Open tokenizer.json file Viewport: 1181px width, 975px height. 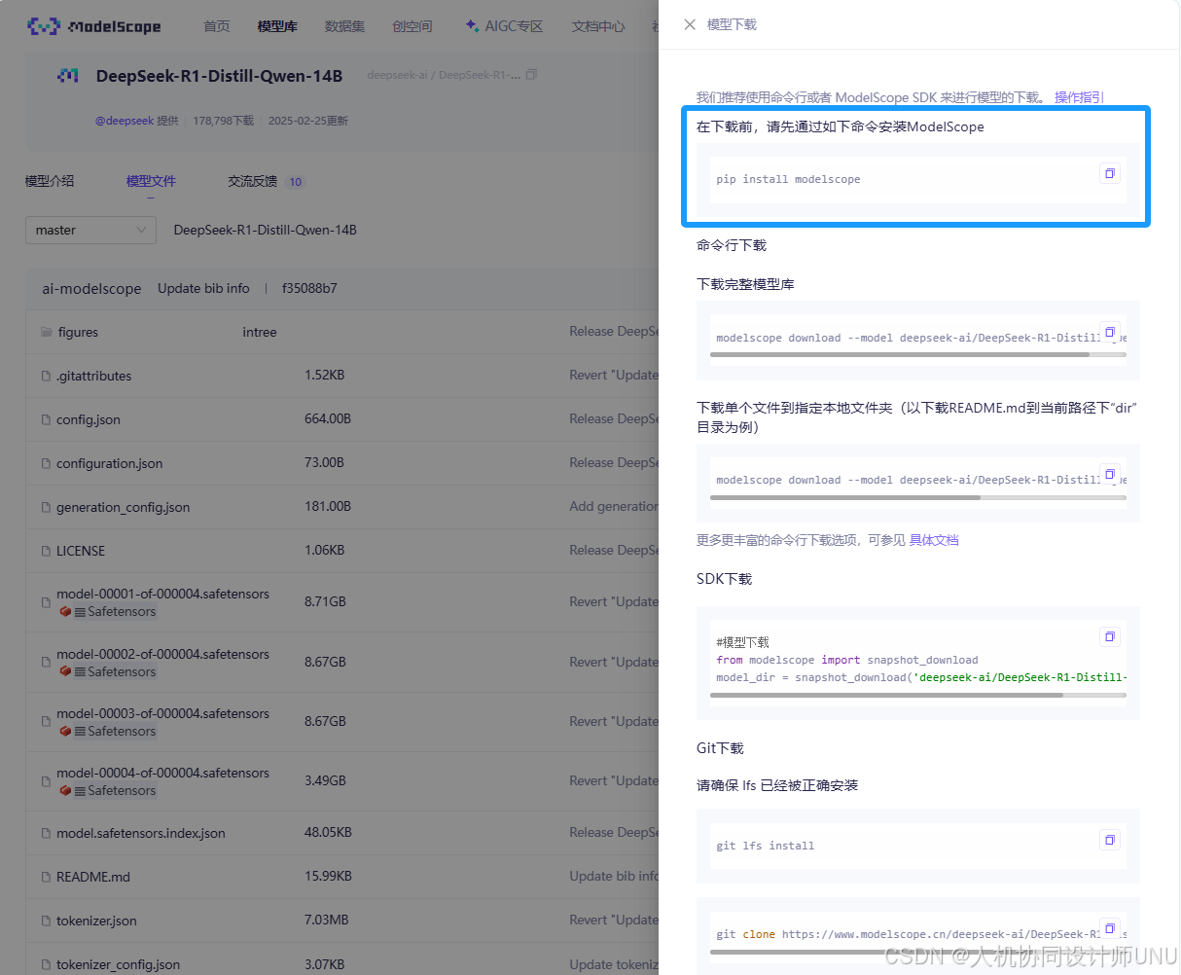[96, 921]
